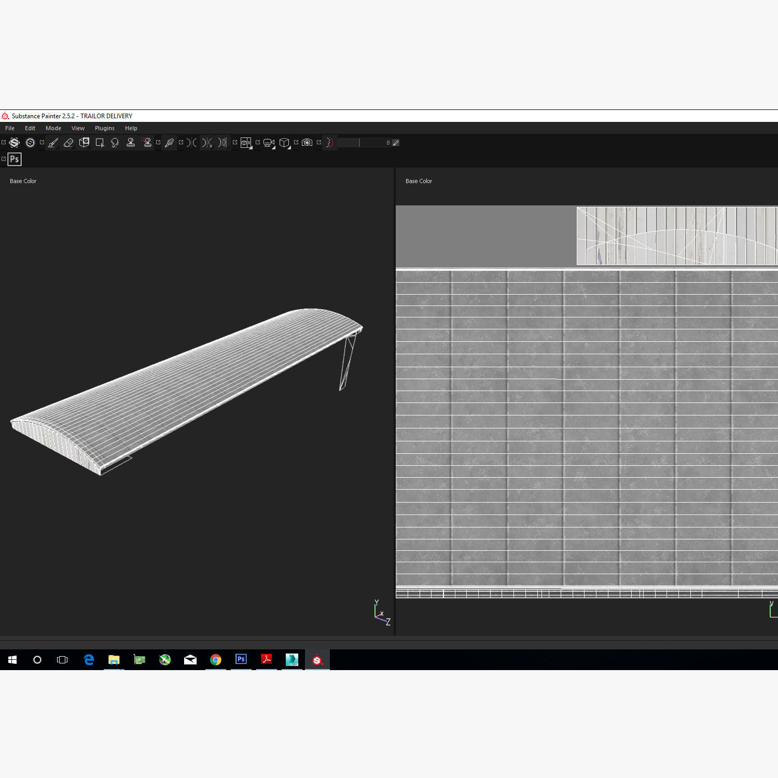This screenshot has width=778, height=778.
Task: Click the wood plank UV island in 2D view
Action: coord(677,236)
